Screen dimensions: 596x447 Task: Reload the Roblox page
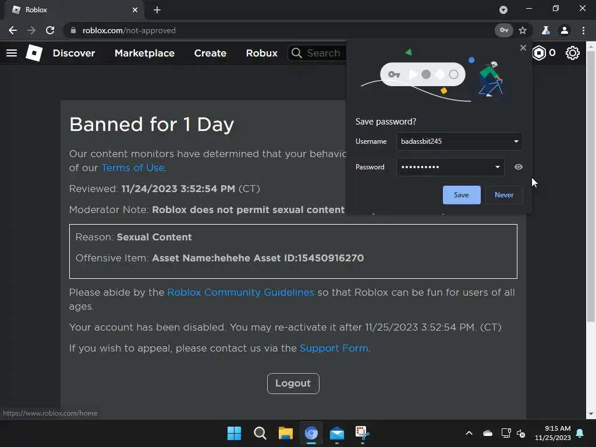coord(50,30)
